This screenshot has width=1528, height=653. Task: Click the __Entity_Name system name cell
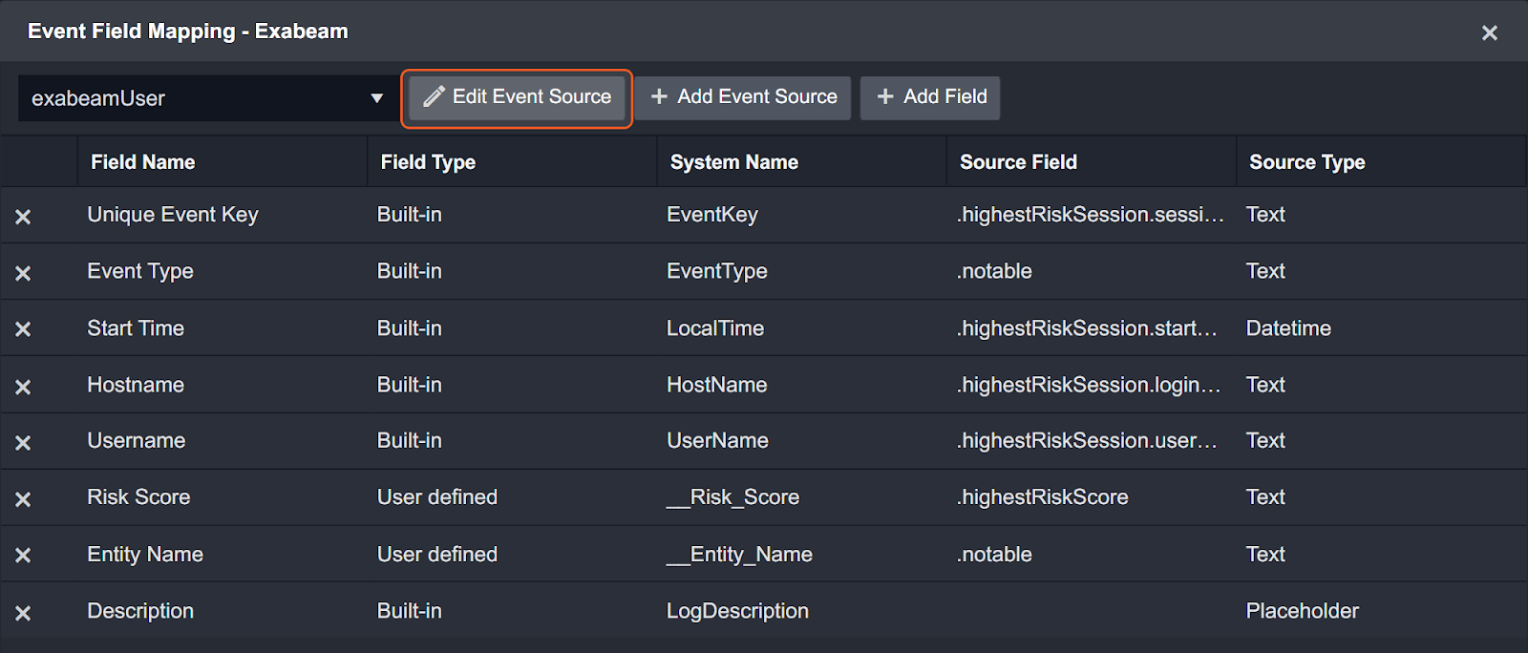click(x=739, y=555)
